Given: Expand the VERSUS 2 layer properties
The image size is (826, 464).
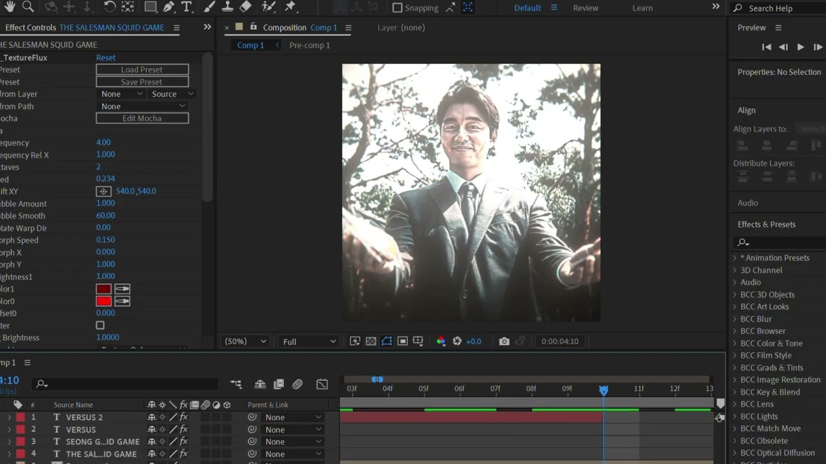Looking at the screenshot, I should click(x=9, y=418).
